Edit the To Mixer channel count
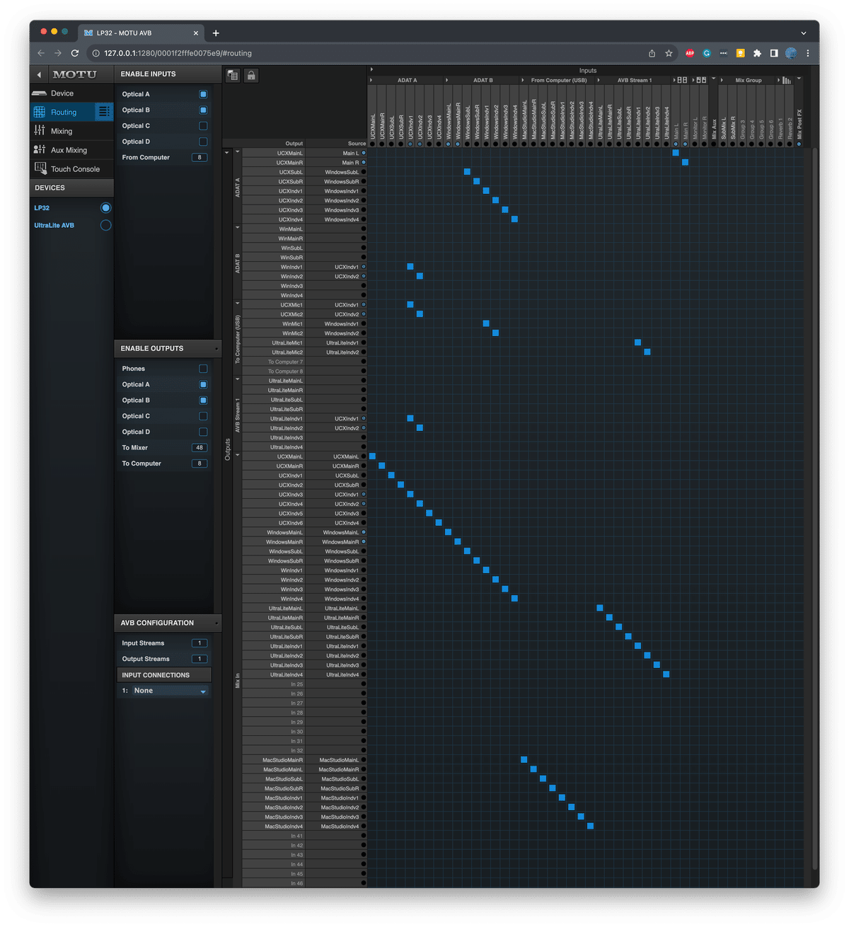849x927 pixels. pos(200,448)
